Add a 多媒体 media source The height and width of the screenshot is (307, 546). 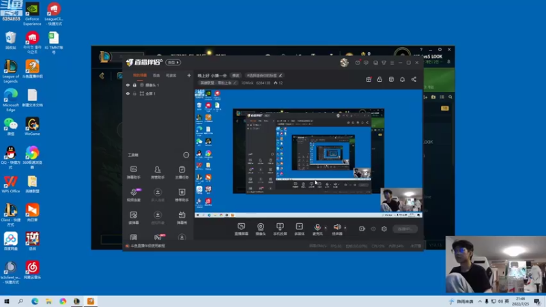tap(299, 229)
